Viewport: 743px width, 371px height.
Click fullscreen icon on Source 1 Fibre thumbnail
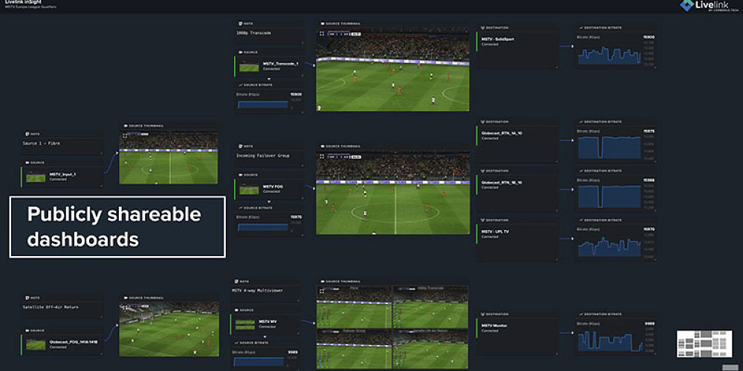pos(124,135)
